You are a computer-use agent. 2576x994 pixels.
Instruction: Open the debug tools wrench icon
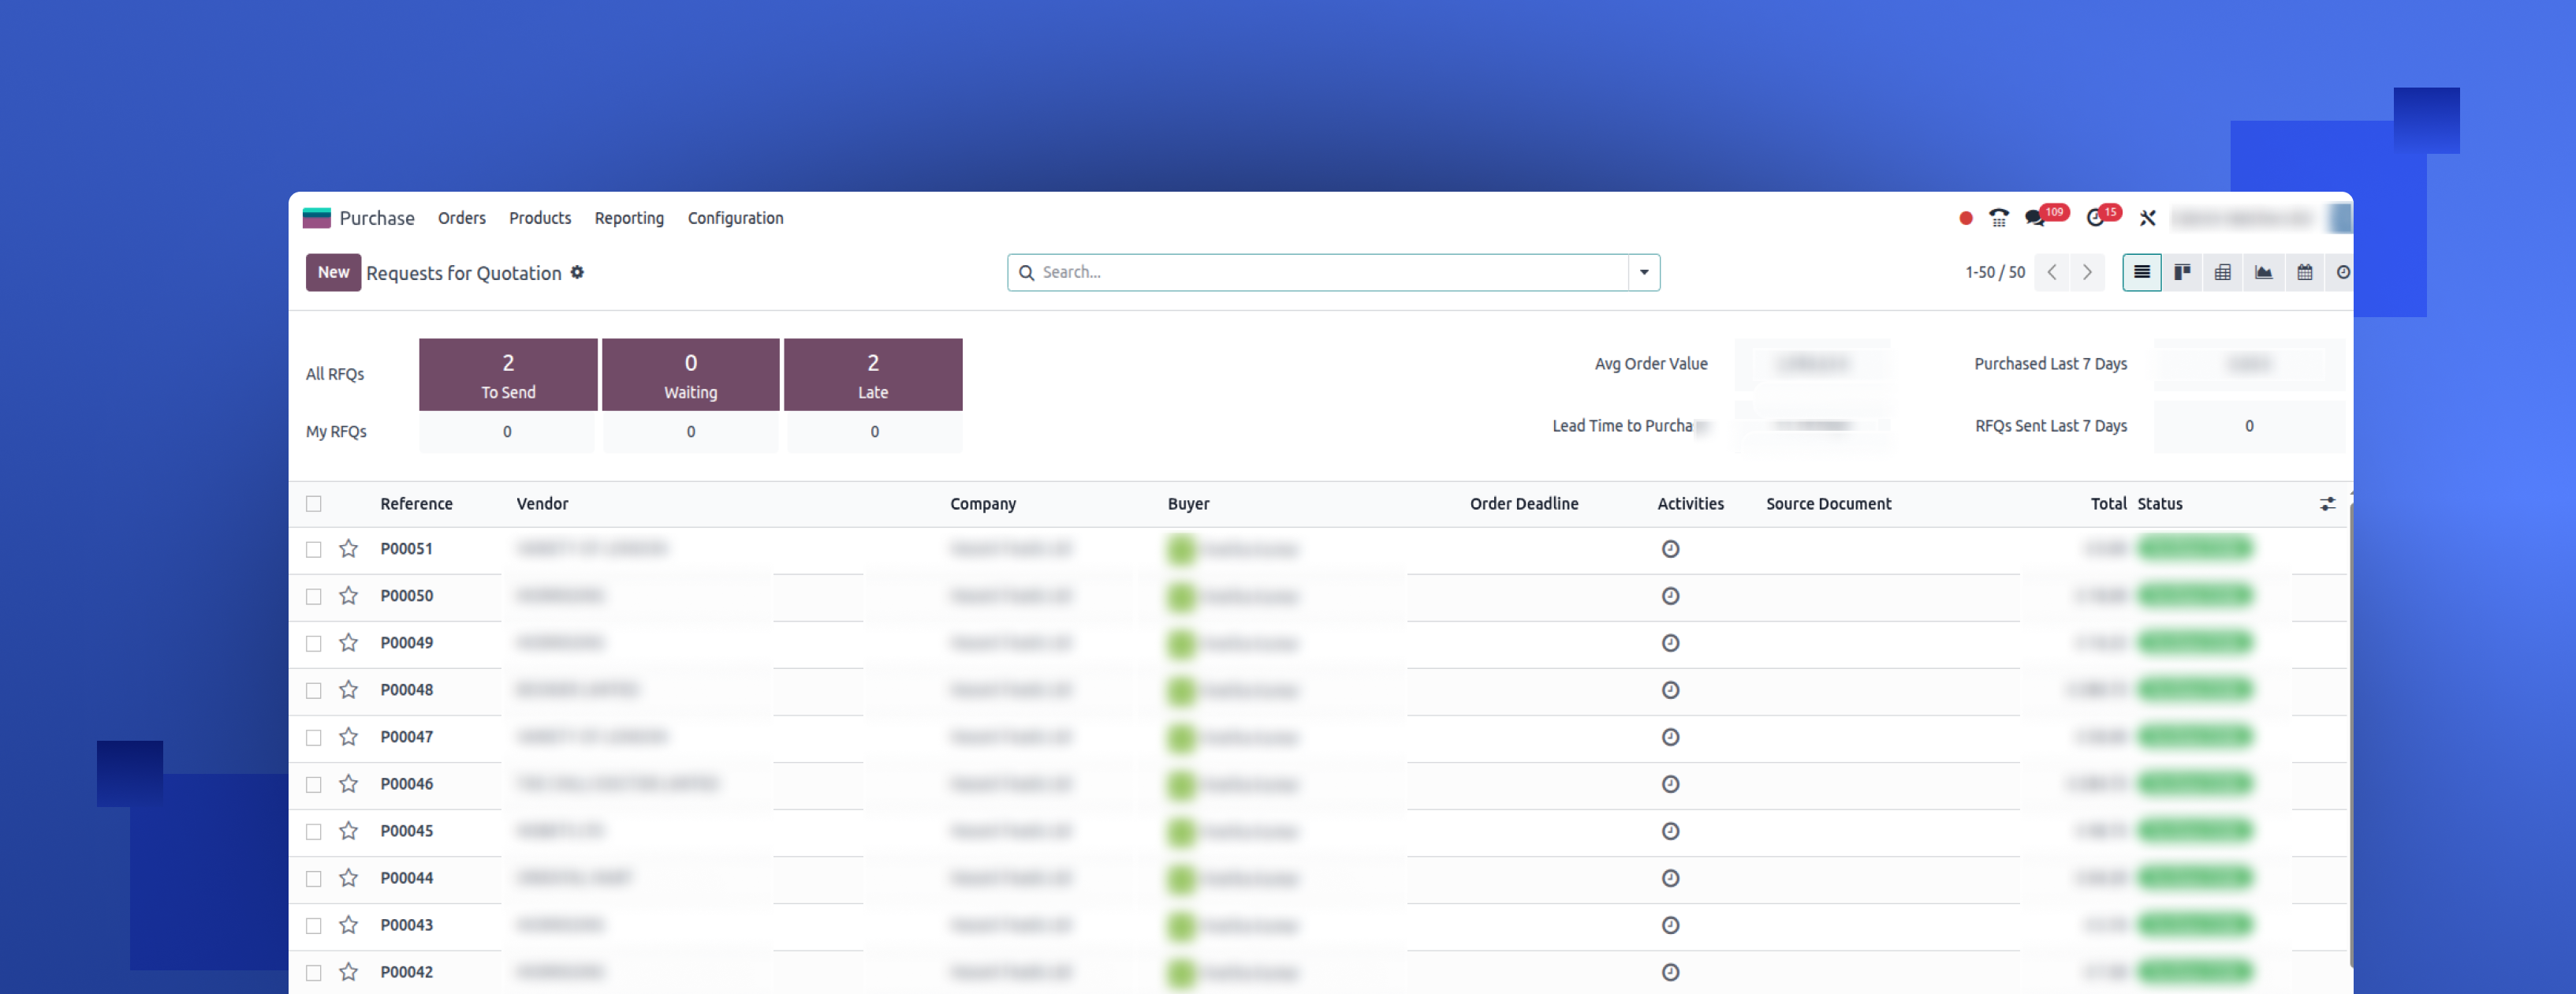click(x=2147, y=219)
